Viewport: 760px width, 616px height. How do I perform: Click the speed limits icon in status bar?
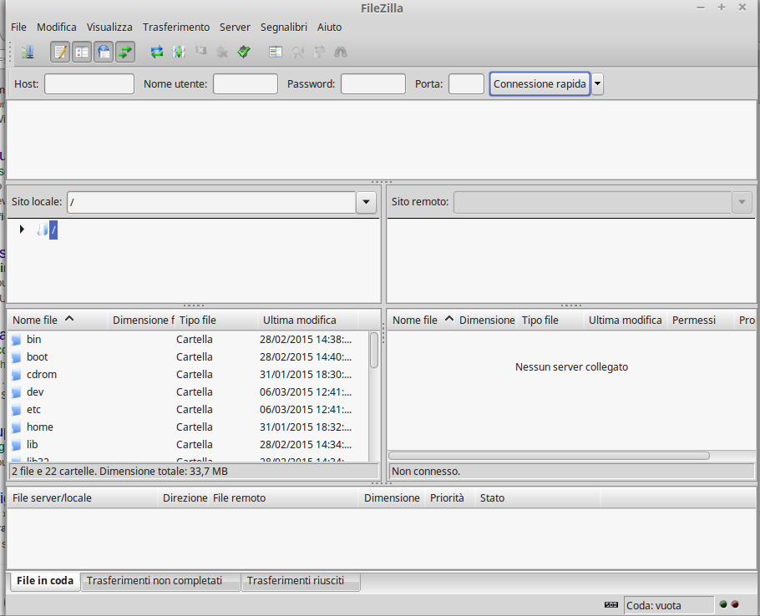[x=611, y=604]
